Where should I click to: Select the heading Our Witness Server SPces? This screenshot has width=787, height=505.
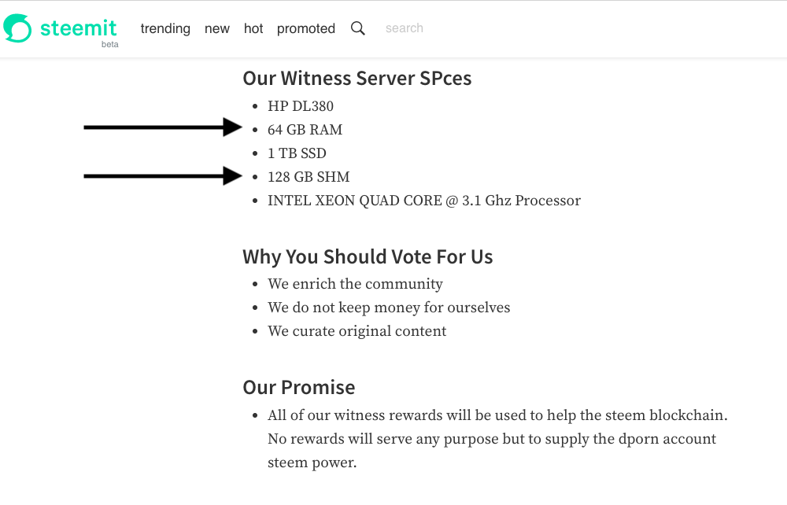[357, 78]
